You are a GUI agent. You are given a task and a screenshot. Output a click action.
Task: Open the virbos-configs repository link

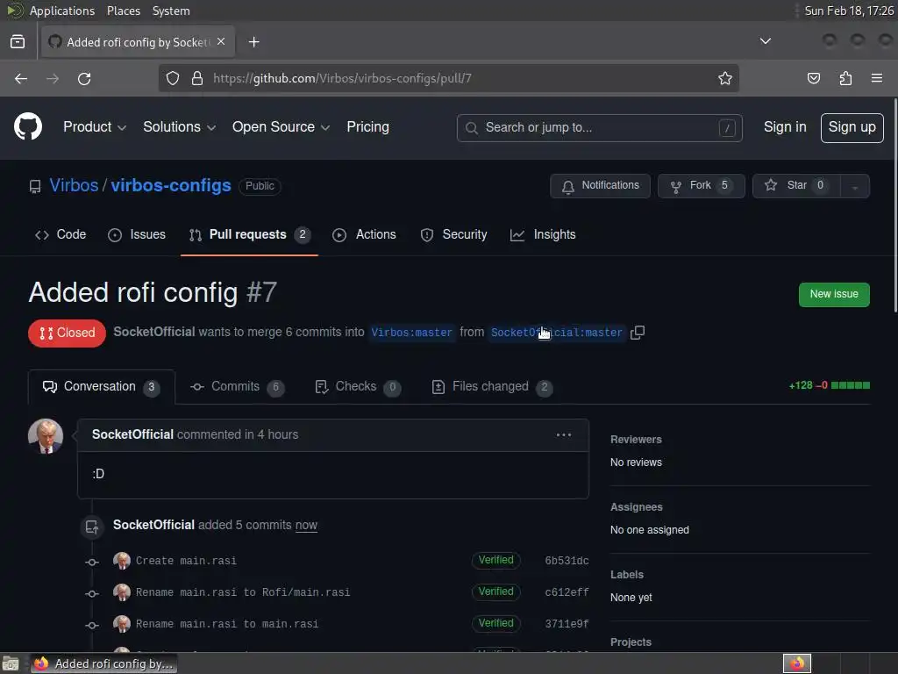[171, 186]
